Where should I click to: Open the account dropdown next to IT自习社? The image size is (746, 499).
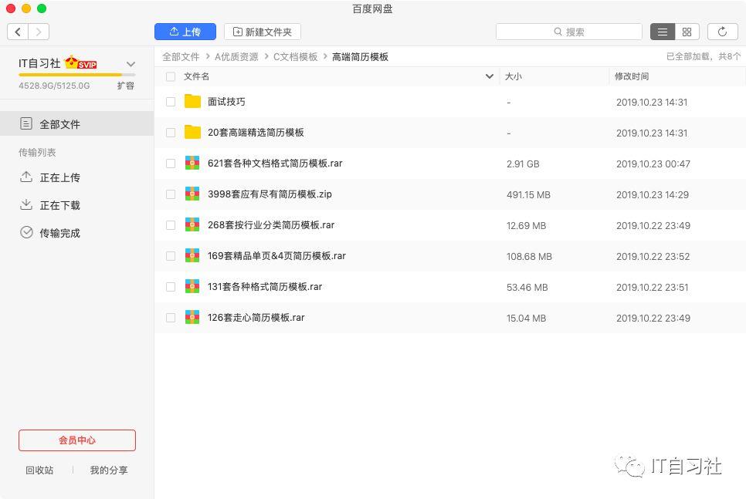(x=131, y=64)
